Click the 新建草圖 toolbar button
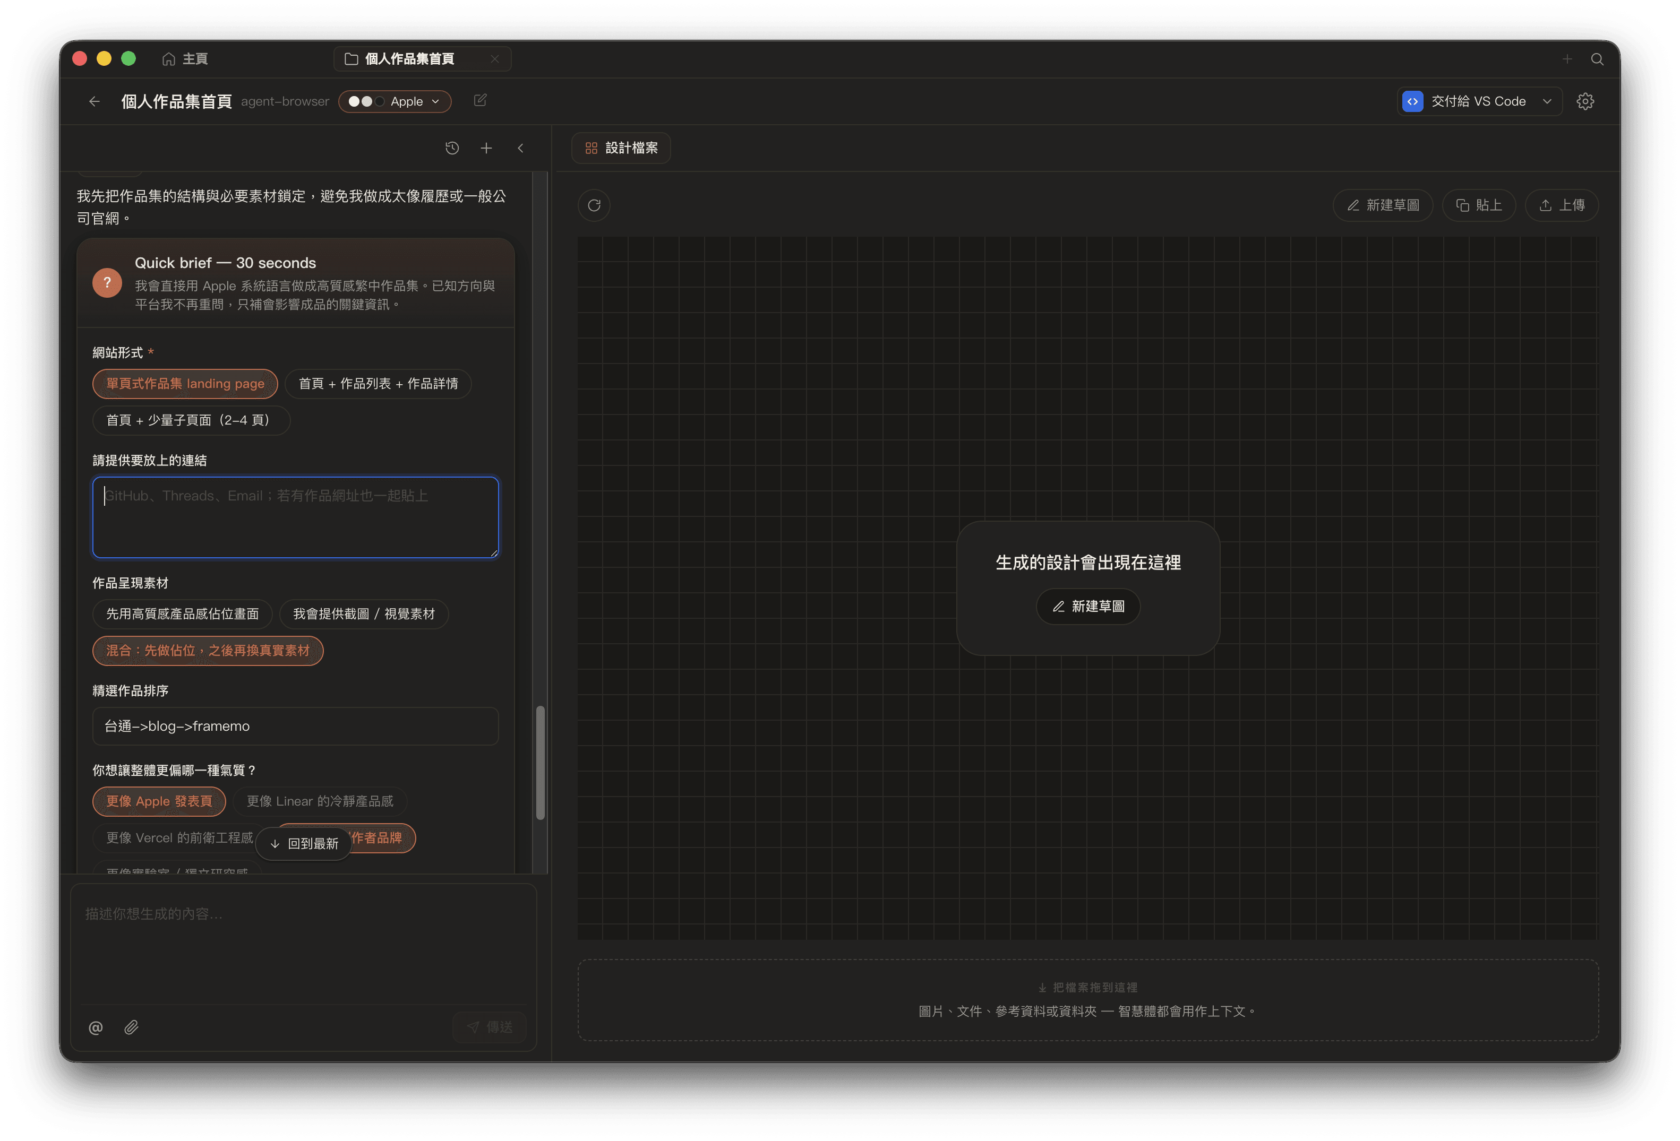The image size is (1680, 1141). (x=1383, y=205)
